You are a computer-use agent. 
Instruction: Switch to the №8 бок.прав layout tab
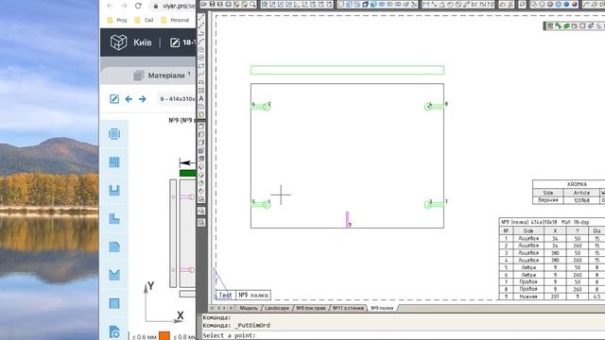[311, 308]
